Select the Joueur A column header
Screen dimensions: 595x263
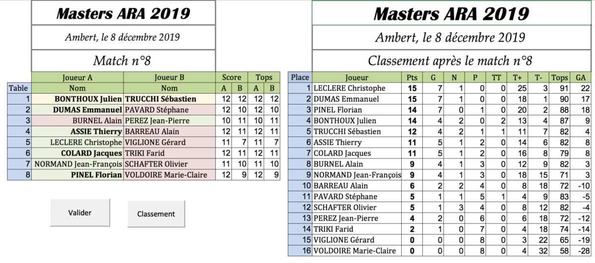(77, 77)
